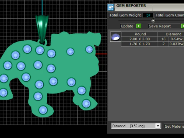The image size is (184, 138).
Task: Select the Total Gem Weight value field
Action: [x=148, y=15]
